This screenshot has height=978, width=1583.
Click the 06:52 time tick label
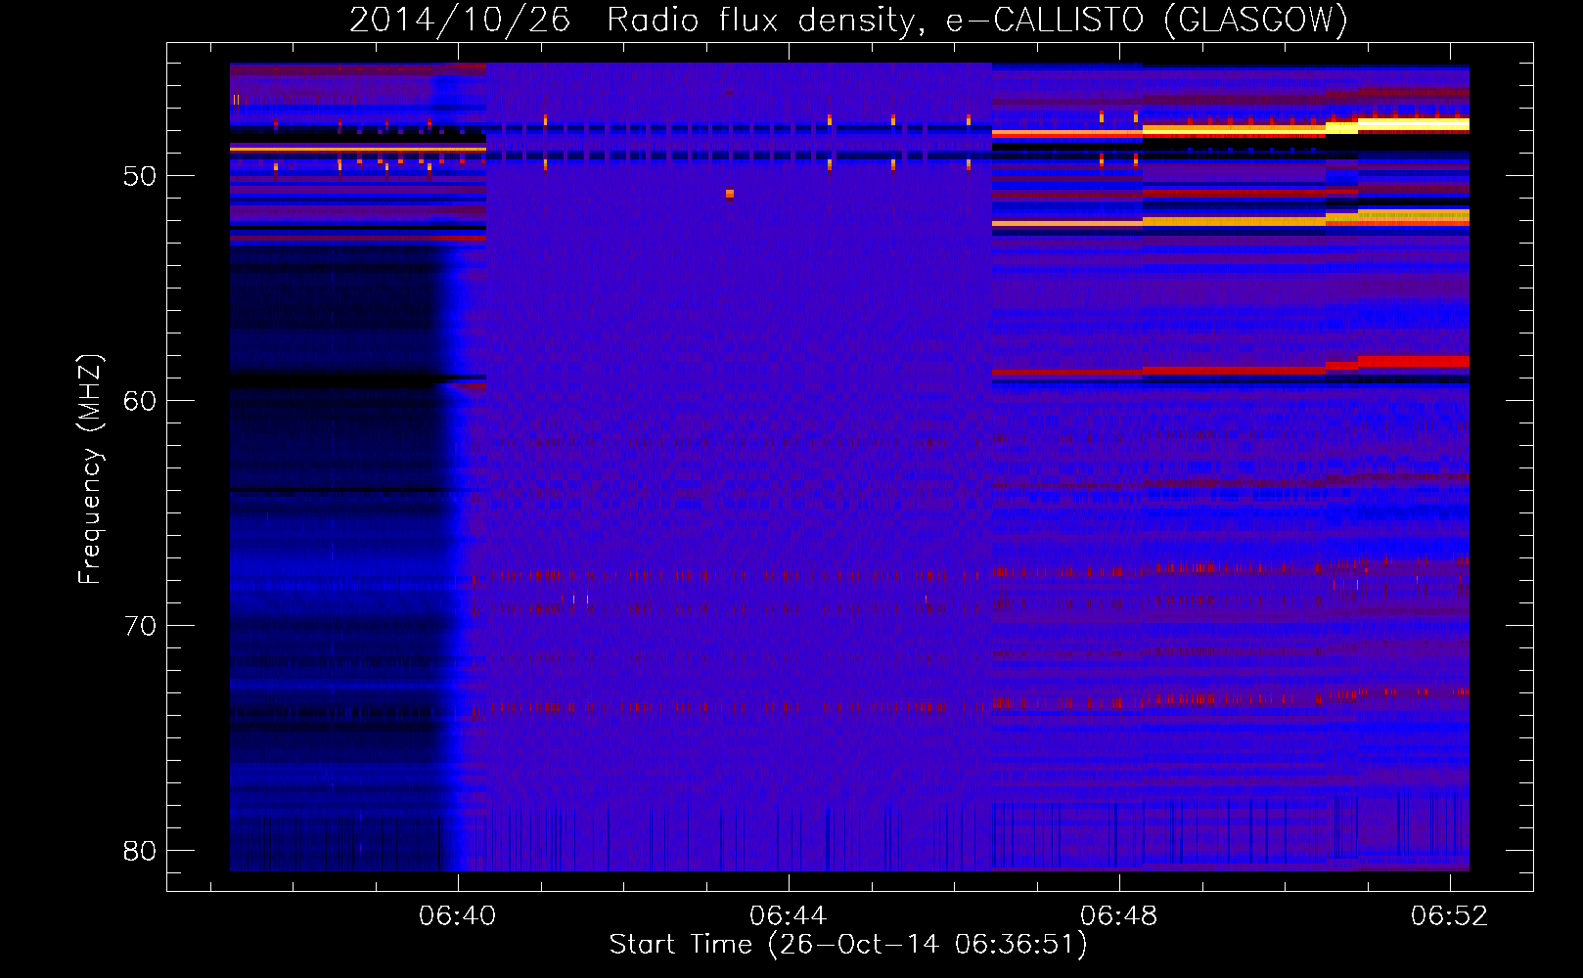1449,915
